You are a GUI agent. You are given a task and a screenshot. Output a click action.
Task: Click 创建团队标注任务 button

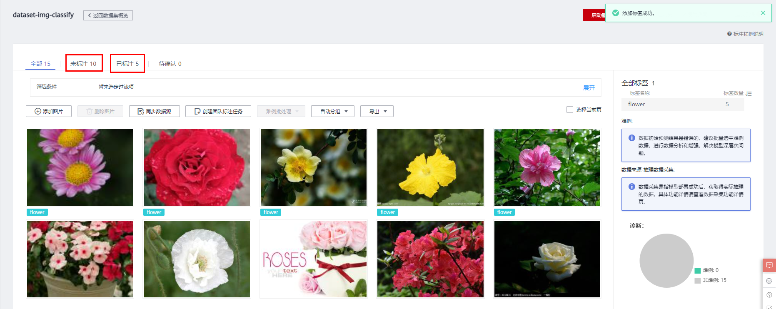[x=218, y=111]
